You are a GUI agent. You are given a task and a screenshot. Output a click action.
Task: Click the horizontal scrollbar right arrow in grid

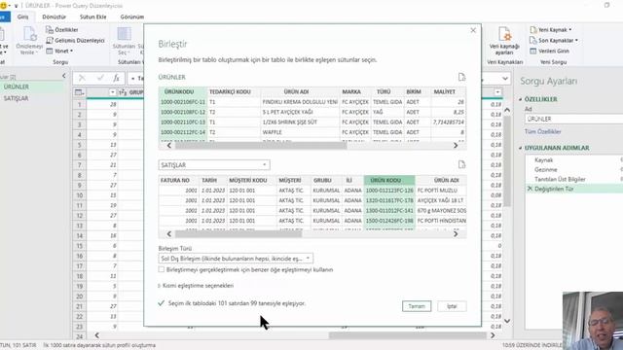[493, 335]
